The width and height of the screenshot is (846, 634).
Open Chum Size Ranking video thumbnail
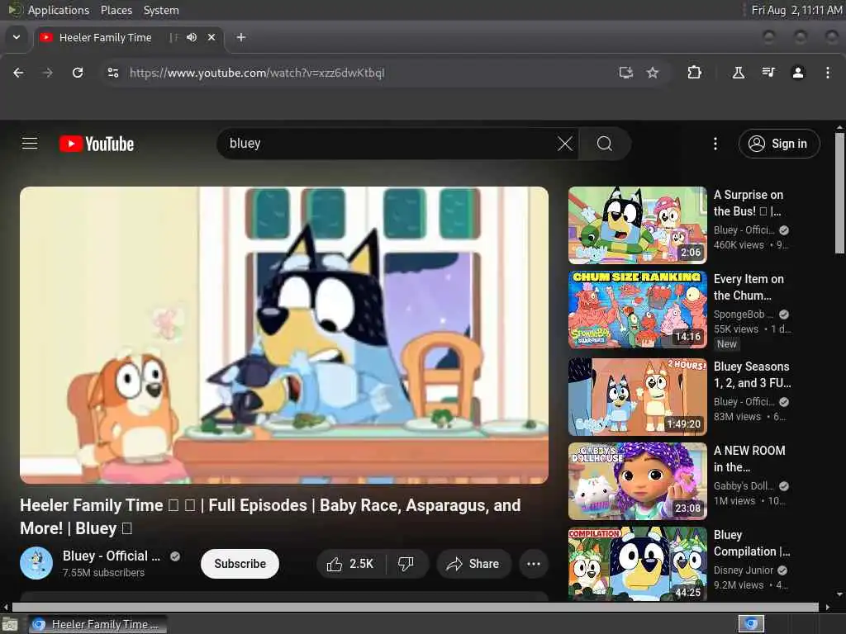637,310
